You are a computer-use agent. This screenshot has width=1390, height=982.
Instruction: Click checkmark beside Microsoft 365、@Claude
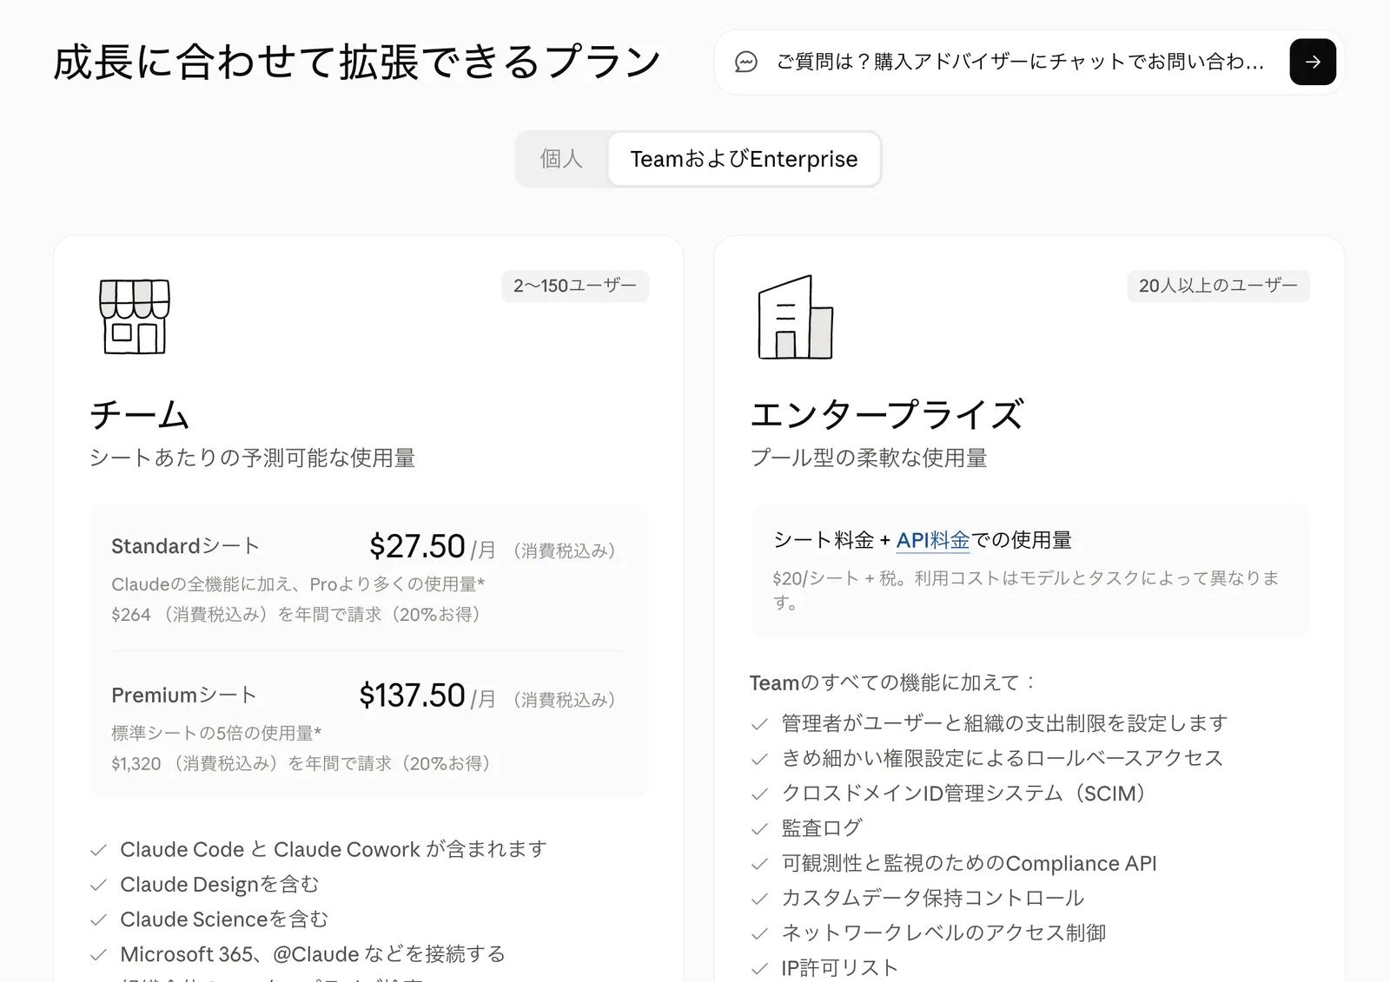[98, 955]
